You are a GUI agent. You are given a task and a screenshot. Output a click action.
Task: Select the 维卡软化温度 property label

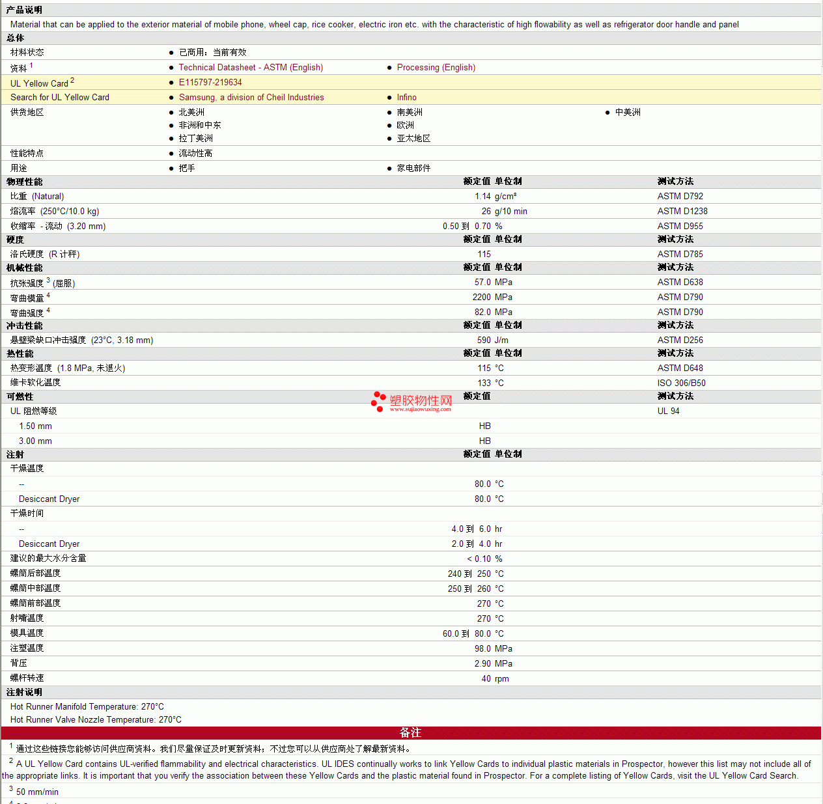pyautogui.click(x=36, y=383)
